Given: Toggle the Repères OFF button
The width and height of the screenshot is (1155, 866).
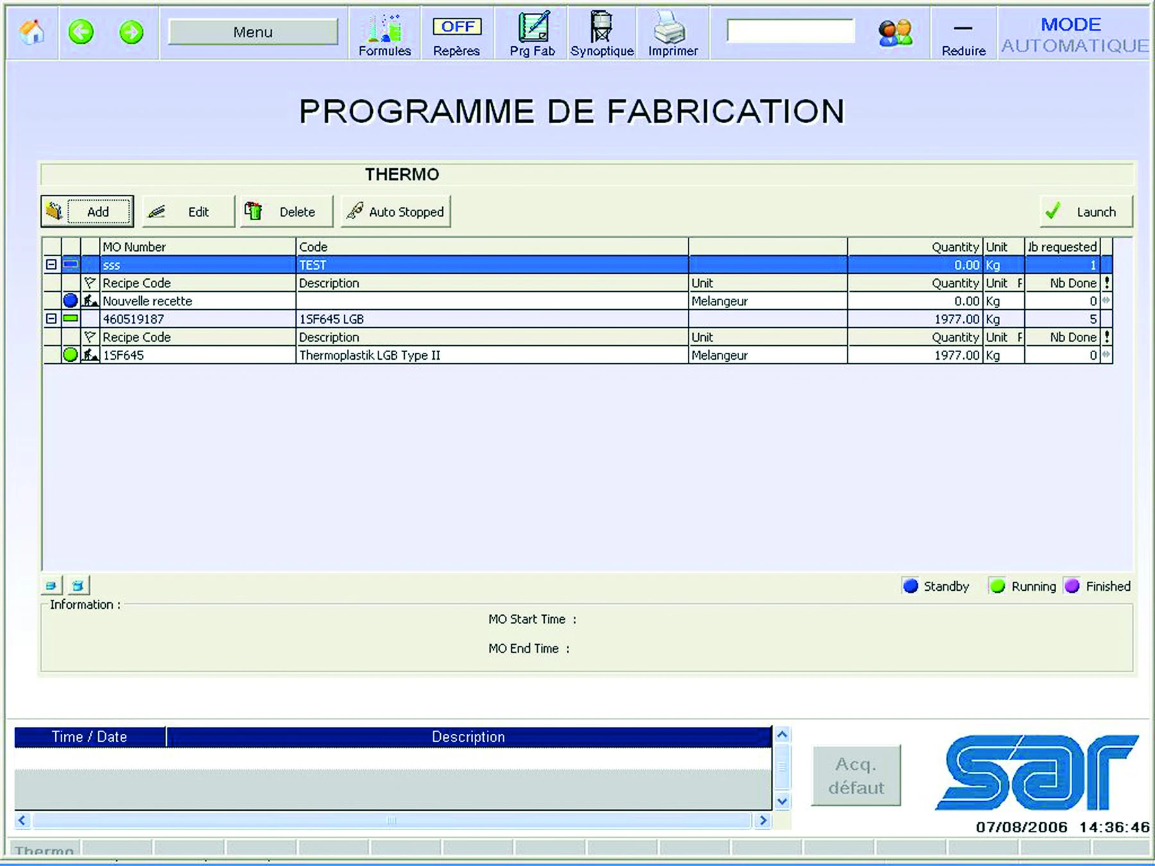Looking at the screenshot, I should [456, 27].
